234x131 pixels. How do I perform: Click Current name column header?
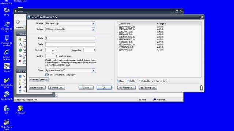point(124,24)
